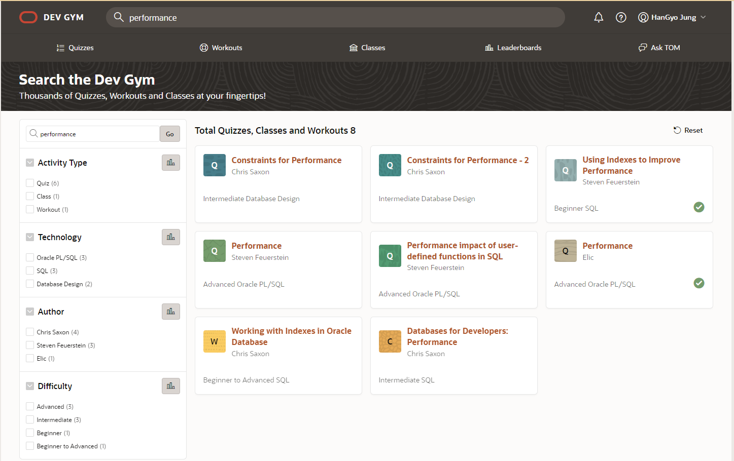Toggle the Quiz (6) filter checkbox
Screen dimensions: 734x461
point(30,183)
